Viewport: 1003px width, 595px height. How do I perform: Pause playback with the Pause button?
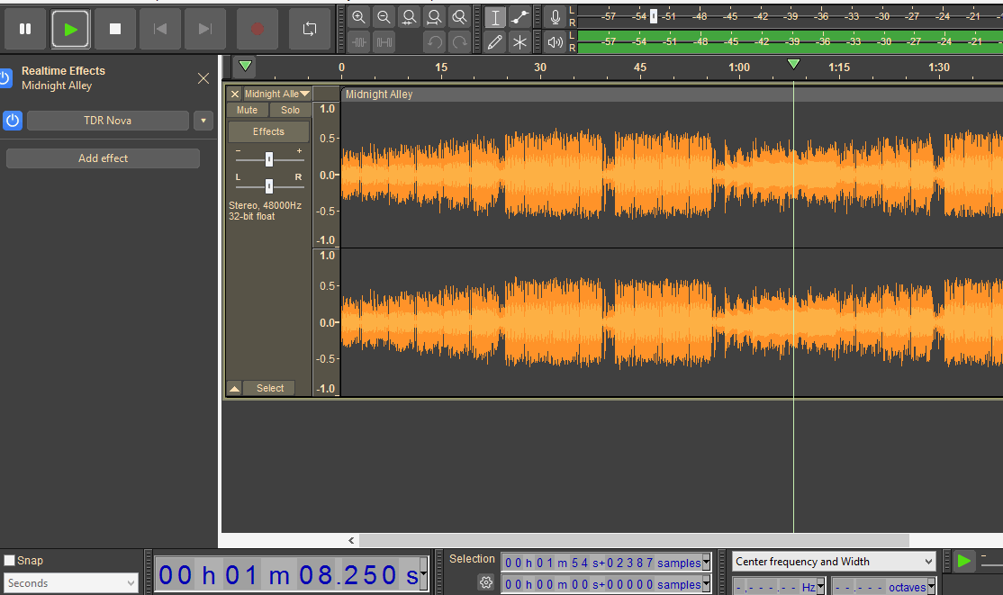pyautogui.click(x=25, y=29)
